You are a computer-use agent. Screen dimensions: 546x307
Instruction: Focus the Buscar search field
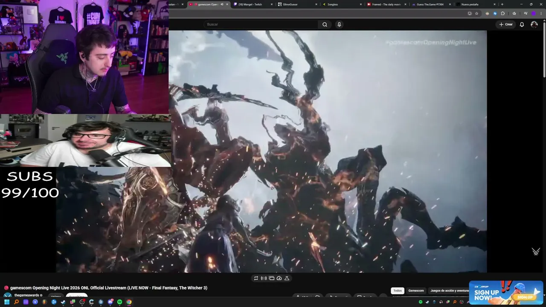click(x=261, y=24)
